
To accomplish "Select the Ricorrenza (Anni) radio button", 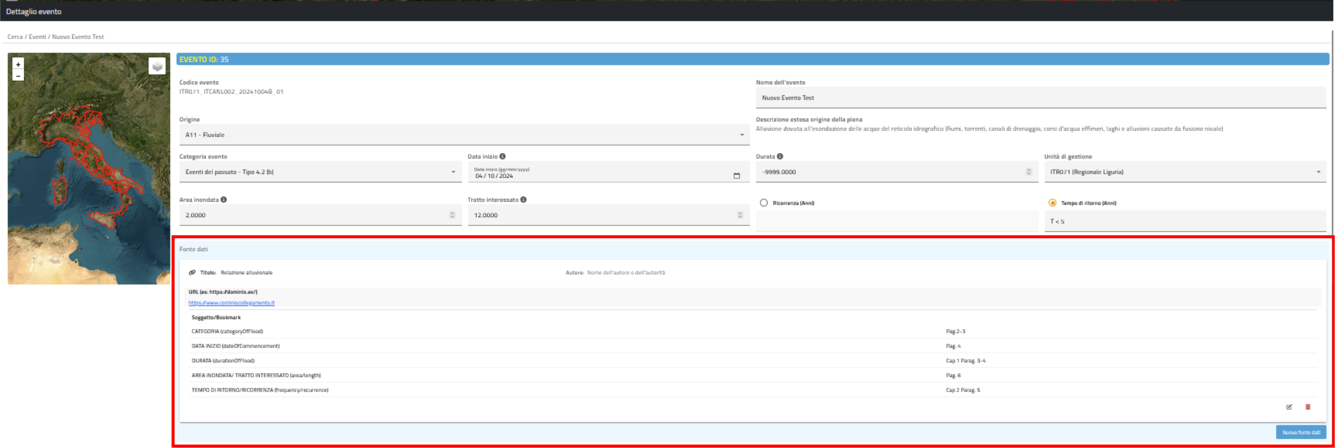I will tap(764, 203).
